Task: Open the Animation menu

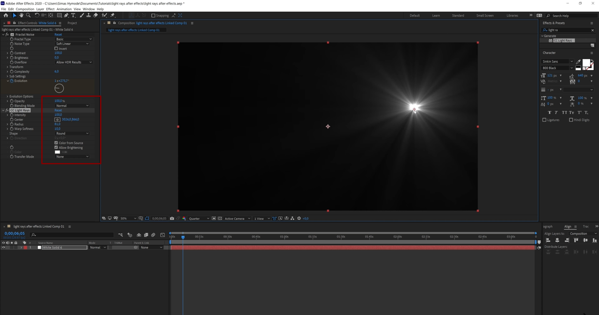Action: (x=64, y=9)
